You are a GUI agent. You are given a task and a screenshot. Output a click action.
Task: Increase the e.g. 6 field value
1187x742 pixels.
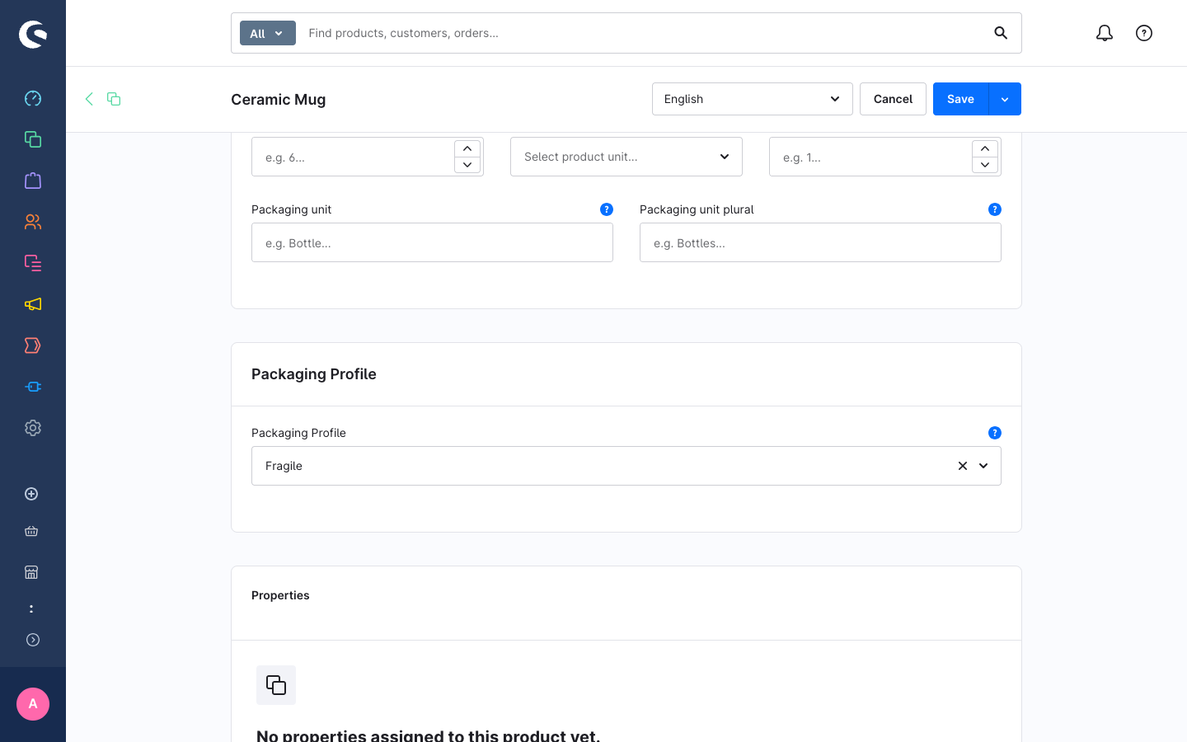tap(467, 148)
